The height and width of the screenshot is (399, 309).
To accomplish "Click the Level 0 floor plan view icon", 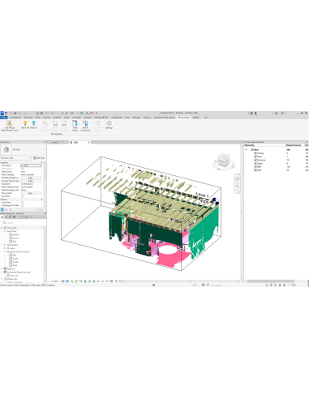I will 11,234.
